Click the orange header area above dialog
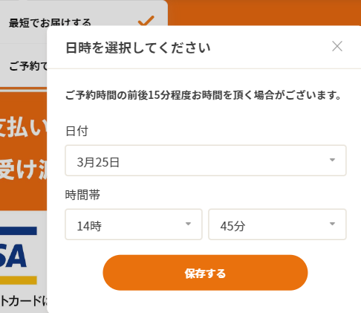 (264, 13)
